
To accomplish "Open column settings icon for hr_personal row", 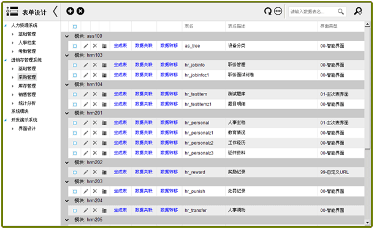I will tap(104, 123).
